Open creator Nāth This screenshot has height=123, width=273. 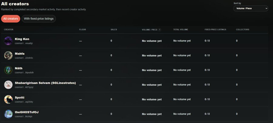pyautogui.click(x=19, y=68)
